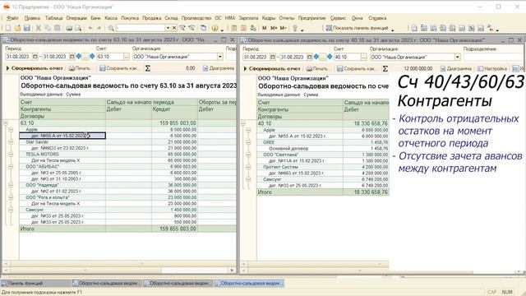The width and height of the screenshot is (526, 296).
Task: Click Сформировать отчет in 63.10 window
Action: 35,68
